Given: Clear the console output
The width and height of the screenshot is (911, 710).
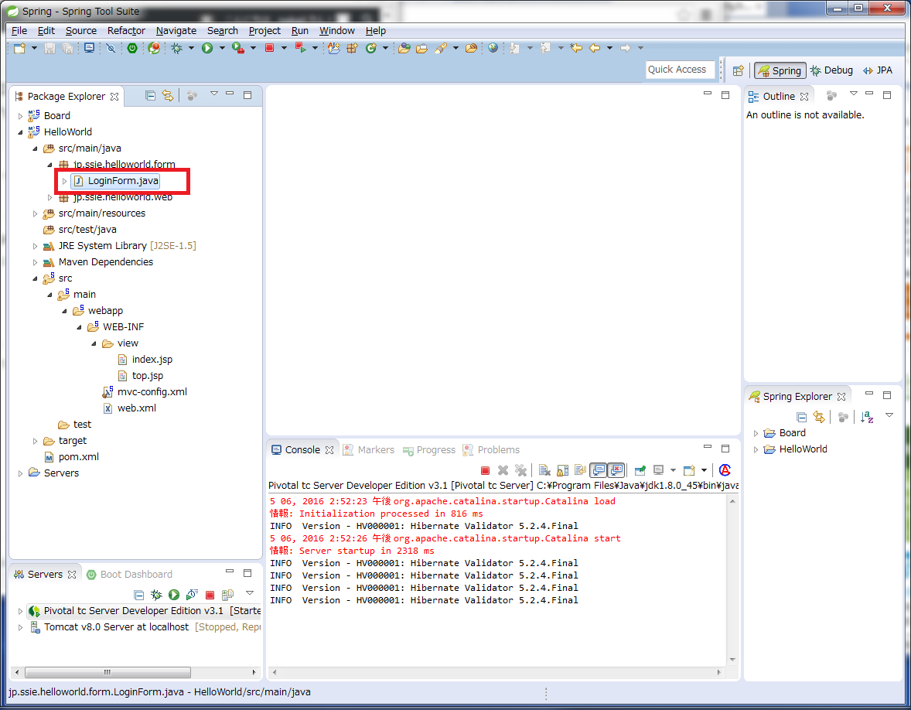Looking at the screenshot, I should 544,470.
